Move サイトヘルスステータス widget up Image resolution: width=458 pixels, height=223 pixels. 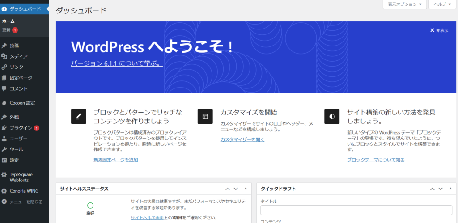pyautogui.click(x=228, y=189)
